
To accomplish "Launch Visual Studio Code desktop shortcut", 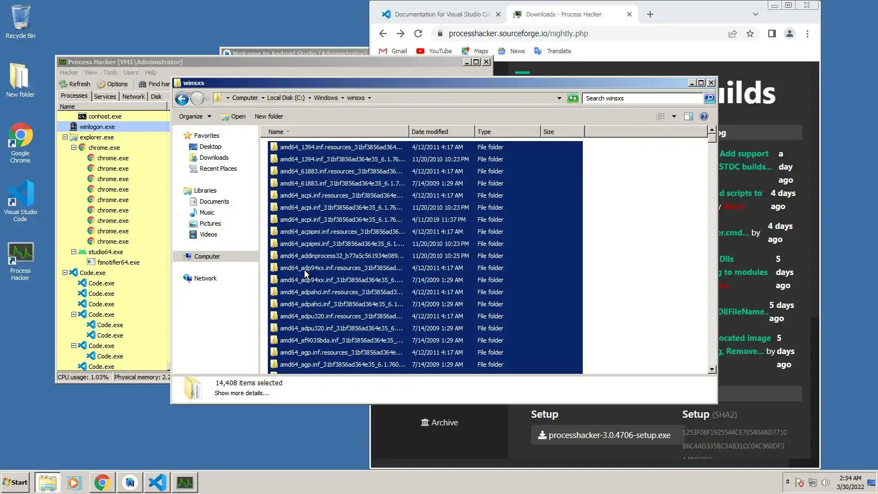I will click(20, 201).
